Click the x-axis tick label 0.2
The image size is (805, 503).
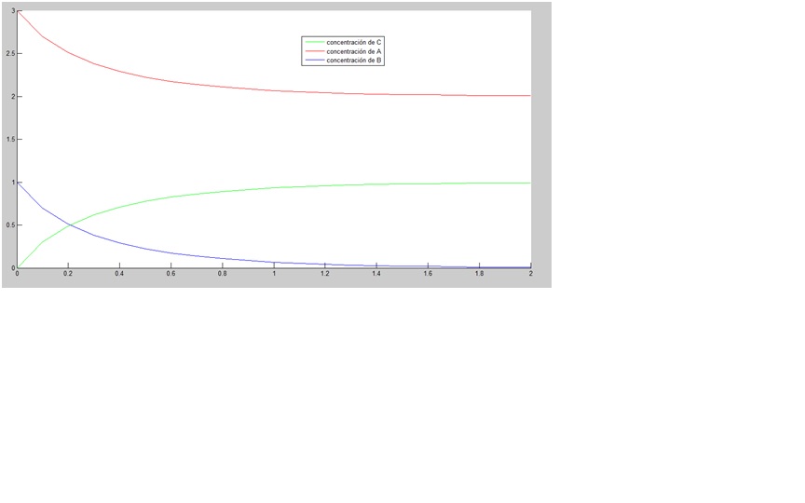tap(68, 274)
